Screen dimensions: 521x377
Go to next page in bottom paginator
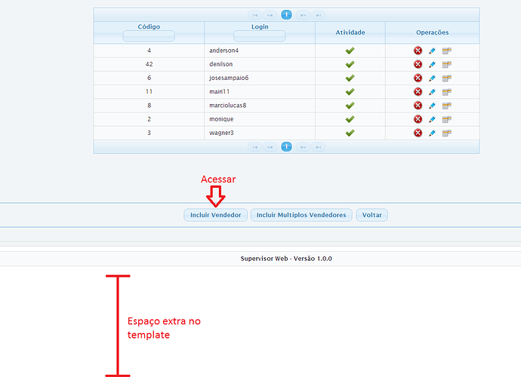[x=303, y=147]
